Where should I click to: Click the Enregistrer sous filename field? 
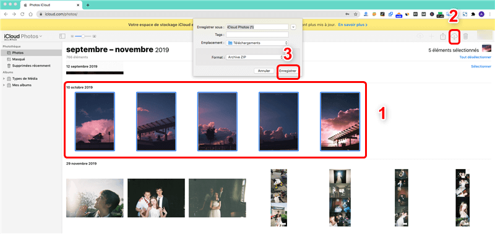coord(257,27)
